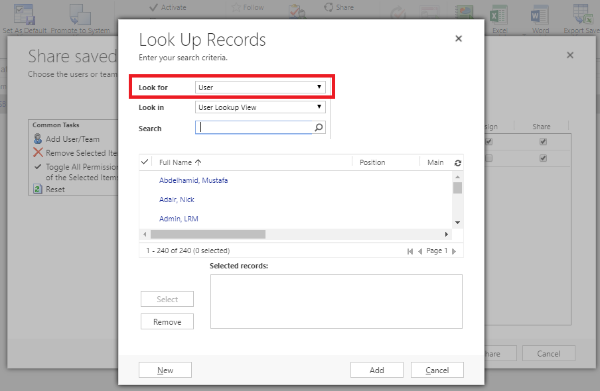
Task: Click the Reset task icon
Action: point(38,190)
